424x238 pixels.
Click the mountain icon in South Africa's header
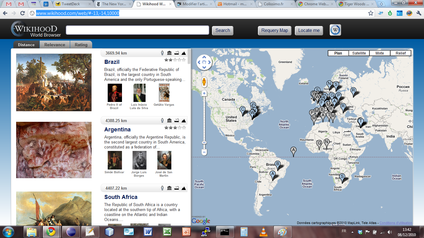(x=184, y=188)
